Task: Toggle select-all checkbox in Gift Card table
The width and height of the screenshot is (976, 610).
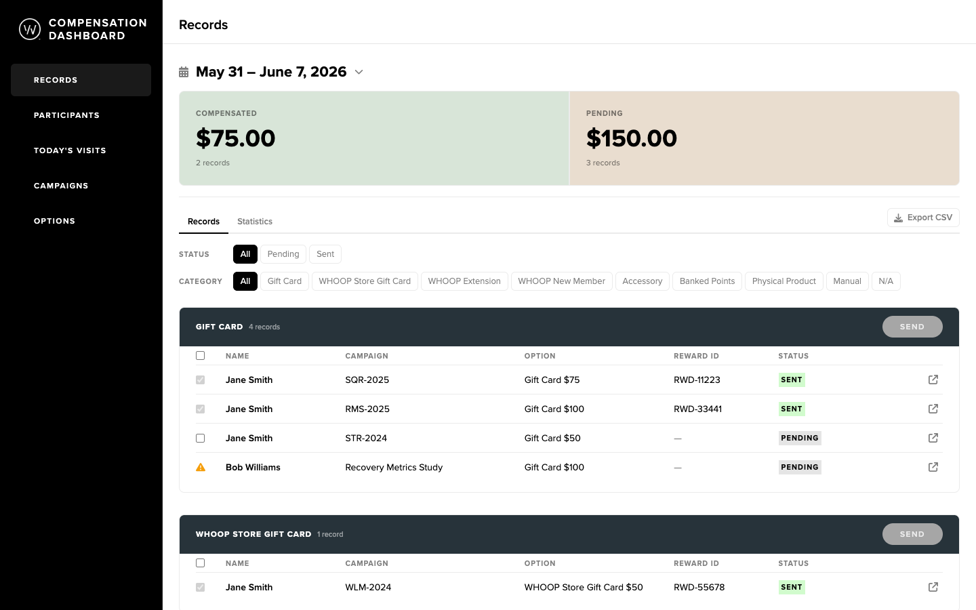Action: pos(200,355)
